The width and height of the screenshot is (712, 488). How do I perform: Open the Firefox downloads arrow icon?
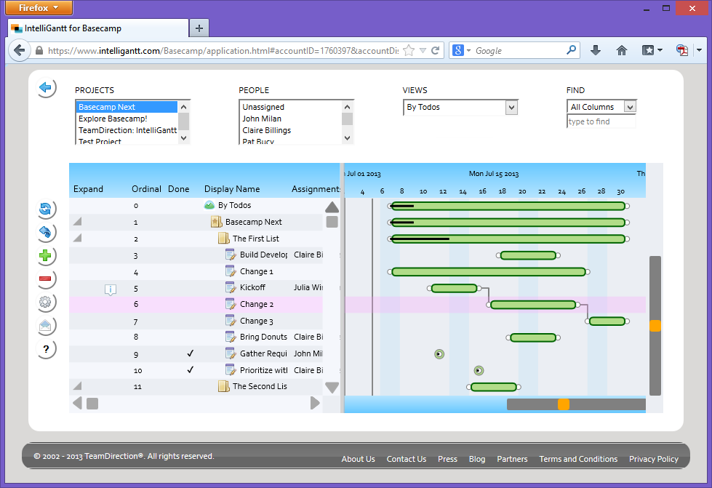pos(596,50)
